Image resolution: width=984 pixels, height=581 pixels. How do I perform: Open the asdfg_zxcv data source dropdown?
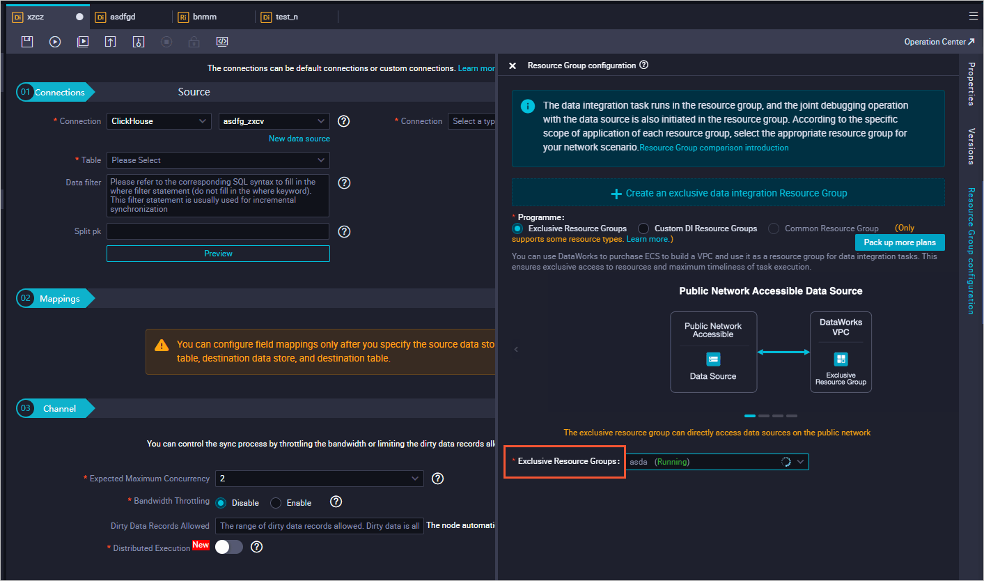tap(274, 121)
